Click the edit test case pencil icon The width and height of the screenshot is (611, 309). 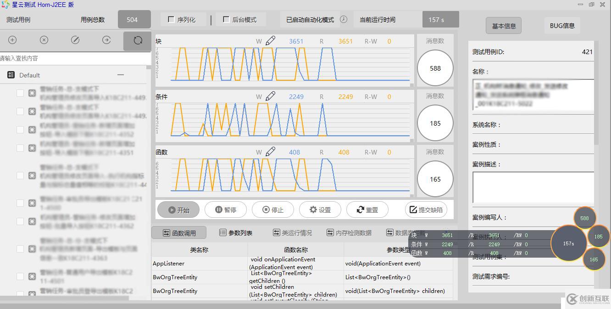[x=75, y=40]
